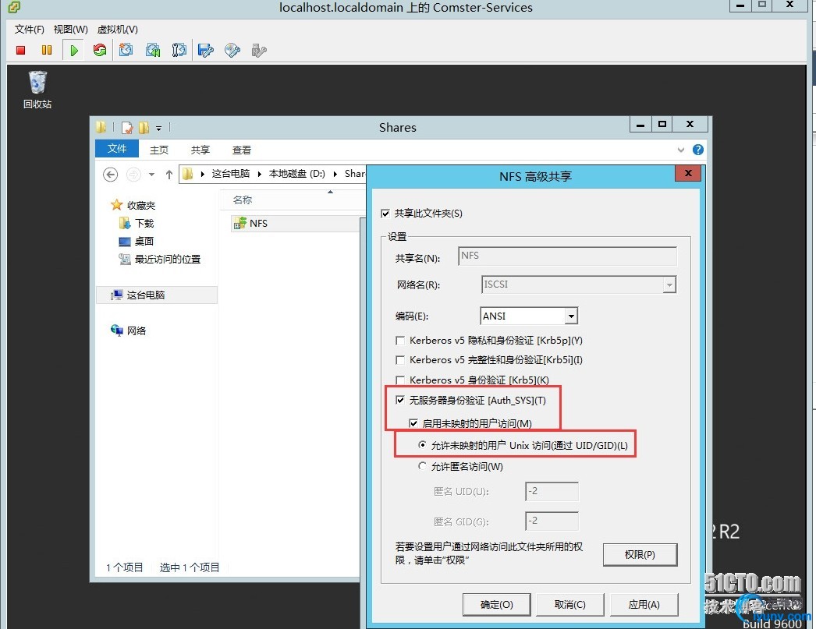816x629 pixels.
Task: Click the 取消(C) cancel button
Action: 569,605
